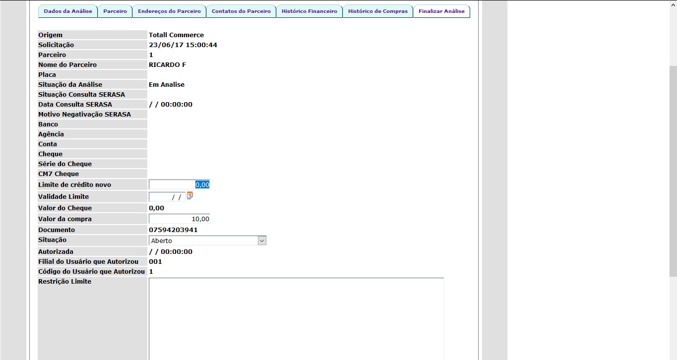Image resolution: width=677 pixels, height=360 pixels.
Task: Open the Histórico de Compras tab
Action: pyautogui.click(x=378, y=11)
